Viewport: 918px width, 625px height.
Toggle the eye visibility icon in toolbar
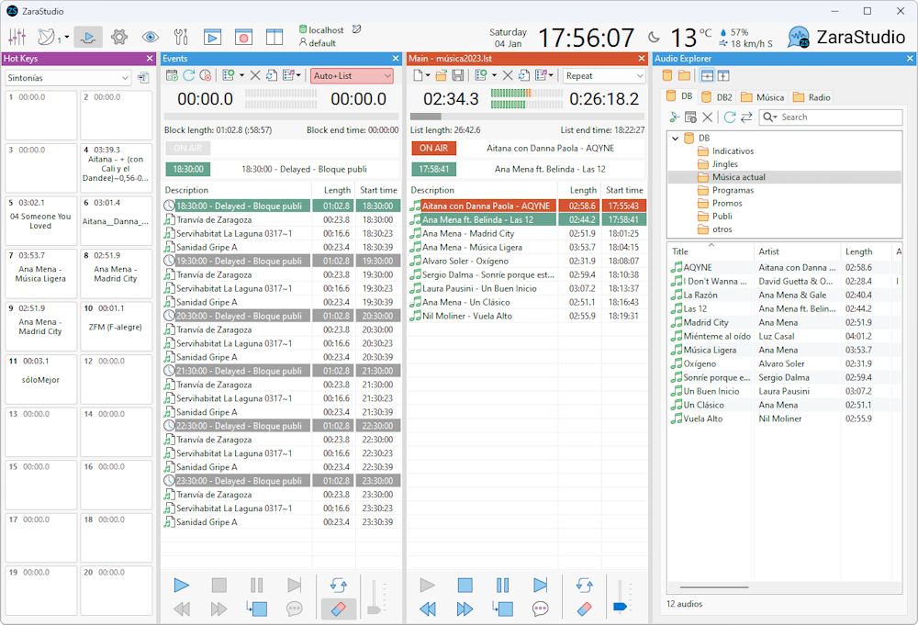click(x=150, y=38)
